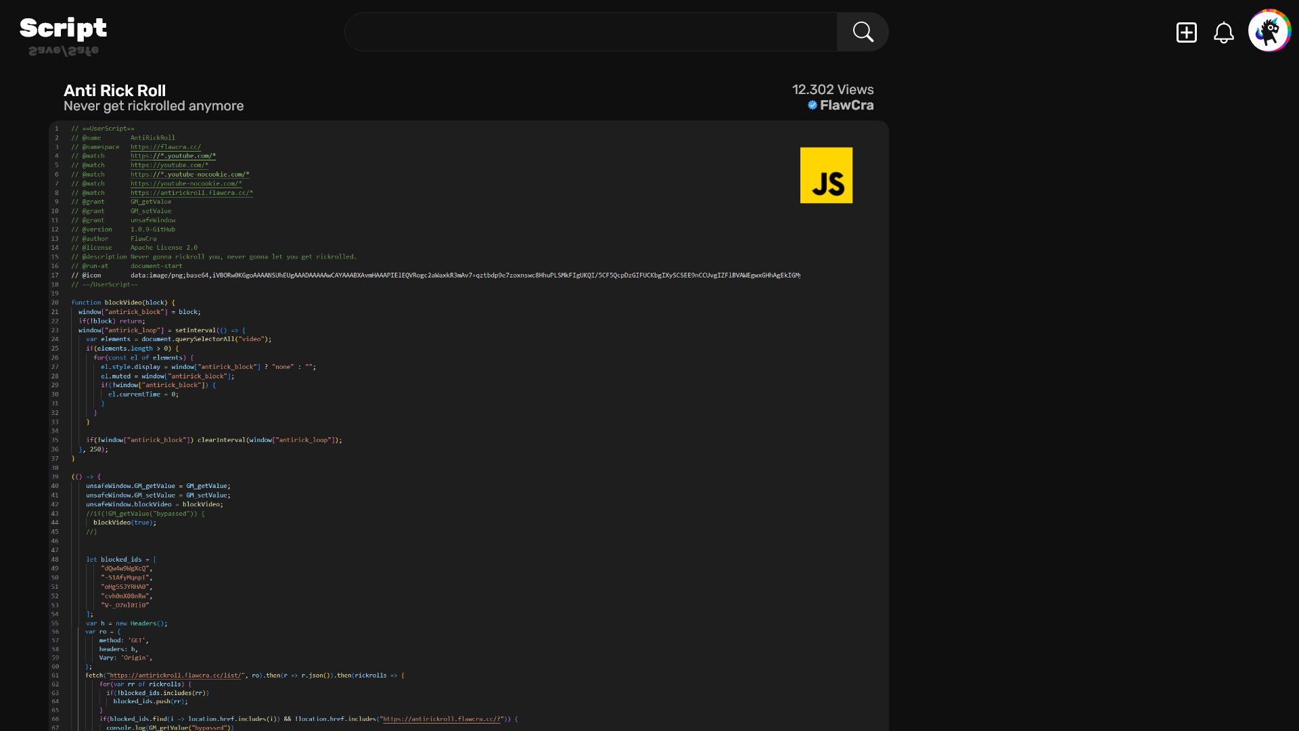Click the unicorn profile avatar
The width and height of the screenshot is (1299, 731).
[x=1270, y=30]
